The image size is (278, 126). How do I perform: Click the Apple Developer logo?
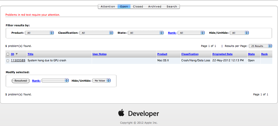pos(138,113)
